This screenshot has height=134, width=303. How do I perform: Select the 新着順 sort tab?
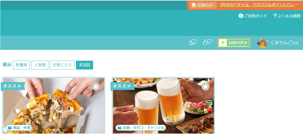click(x=21, y=65)
